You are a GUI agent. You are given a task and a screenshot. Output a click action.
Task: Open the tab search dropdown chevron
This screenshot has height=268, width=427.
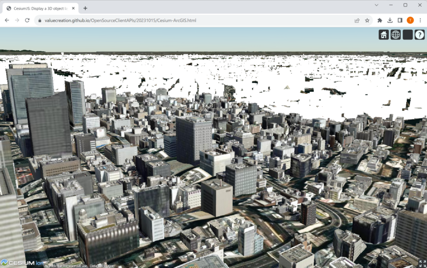pyautogui.click(x=376, y=5)
